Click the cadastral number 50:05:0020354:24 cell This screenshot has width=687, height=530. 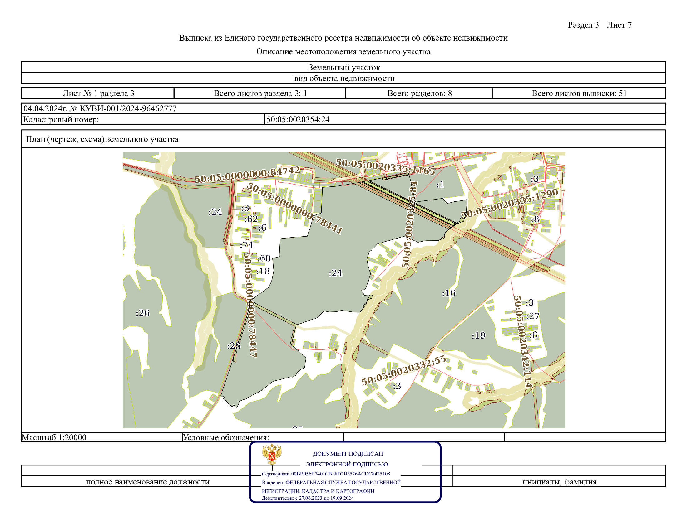tap(298, 119)
